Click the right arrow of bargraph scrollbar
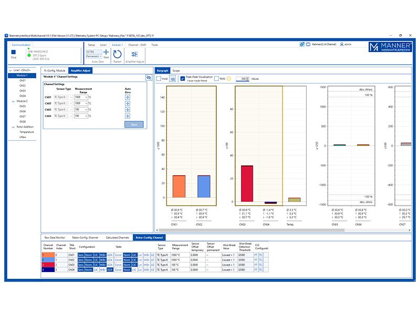 coord(409,230)
